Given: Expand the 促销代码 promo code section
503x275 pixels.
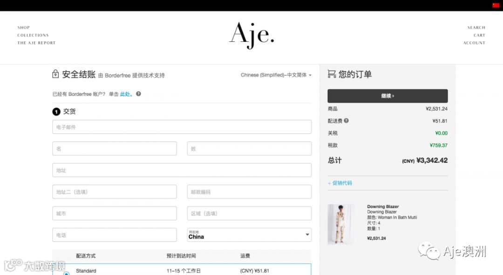Looking at the screenshot, I should pyautogui.click(x=340, y=183).
